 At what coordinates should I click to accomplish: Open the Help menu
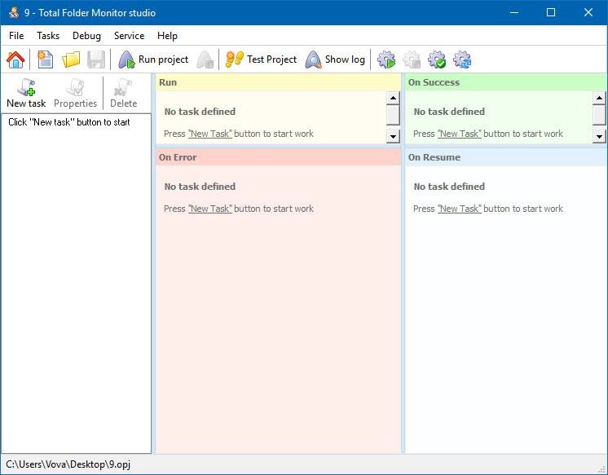click(x=167, y=36)
